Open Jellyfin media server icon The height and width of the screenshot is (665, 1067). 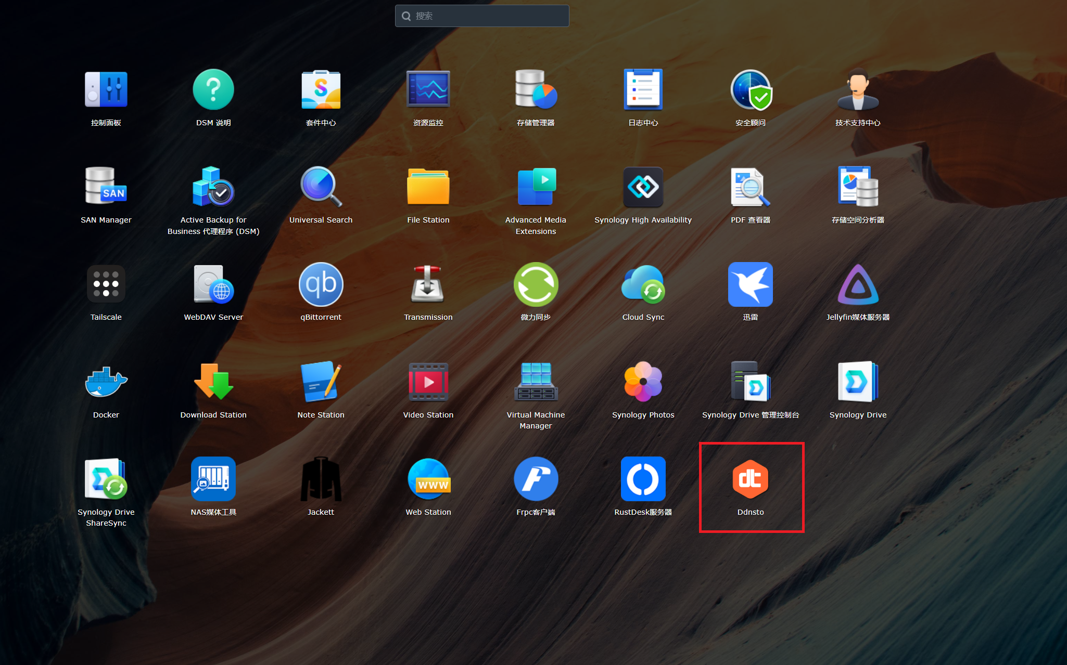[858, 285]
